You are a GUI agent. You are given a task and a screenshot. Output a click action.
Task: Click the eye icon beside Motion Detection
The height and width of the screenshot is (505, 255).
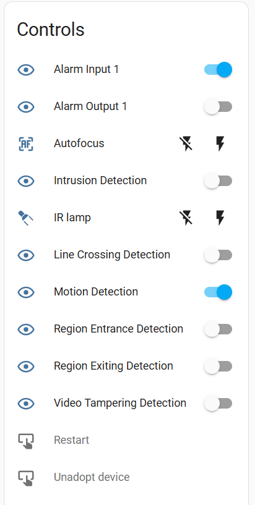click(x=26, y=292)
